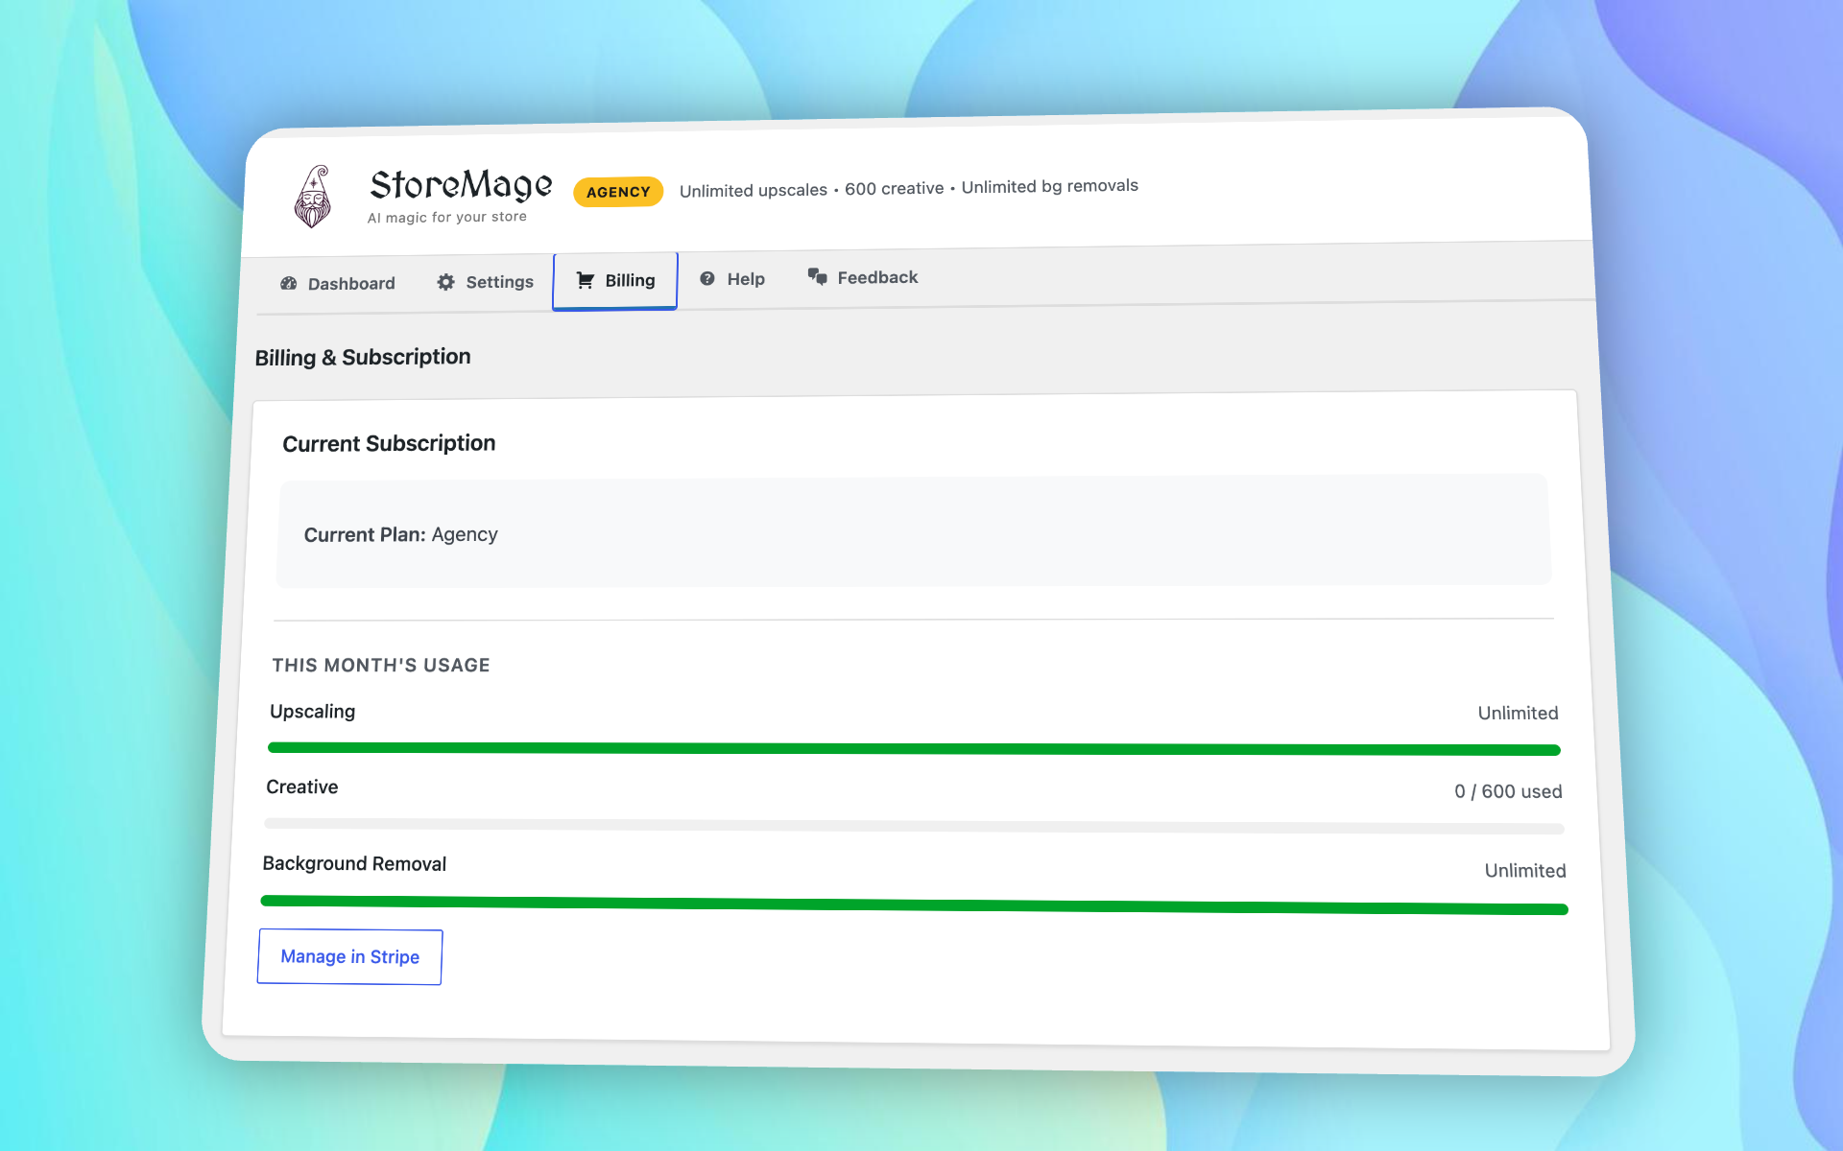Click the StoreMage wizard logo
The width and height of the screenshot is (1843, 1151).
click(313, 197)
